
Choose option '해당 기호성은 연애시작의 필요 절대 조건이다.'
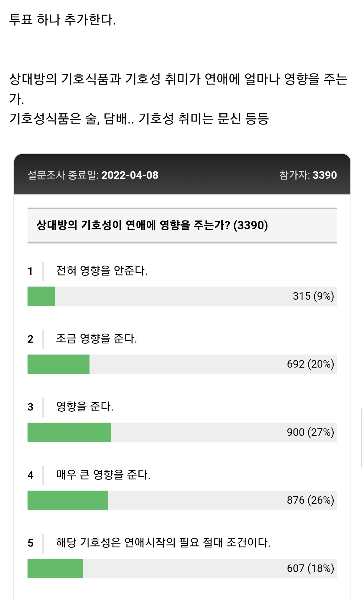coord(163,543)
